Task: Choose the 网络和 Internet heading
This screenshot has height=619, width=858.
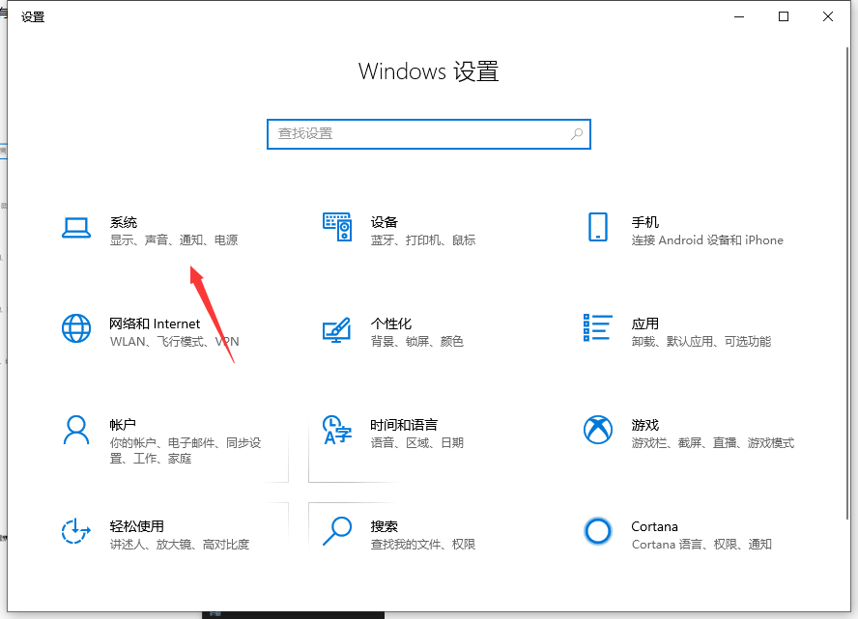Action: pyautogui.click(x=155, y=324)
